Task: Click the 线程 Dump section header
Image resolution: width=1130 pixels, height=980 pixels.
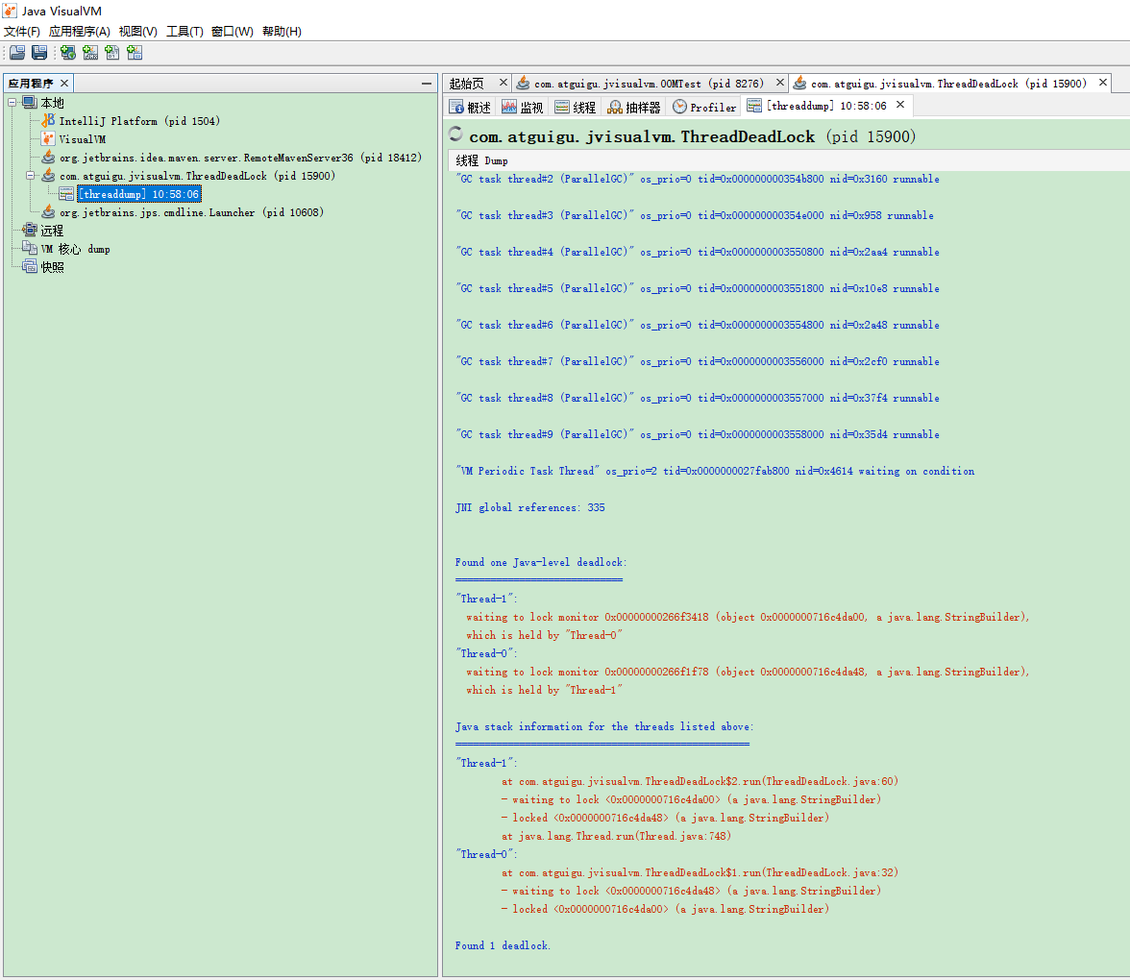Action: coord(481,159)
